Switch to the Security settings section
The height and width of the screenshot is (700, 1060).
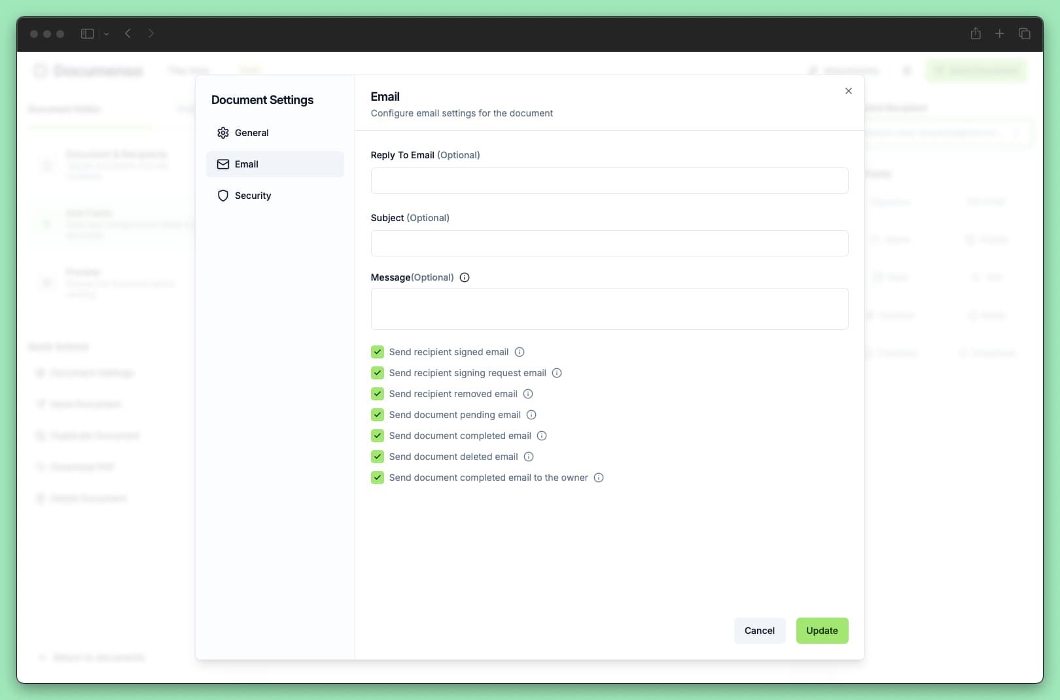pyautogui.click(x=253, y=196)
